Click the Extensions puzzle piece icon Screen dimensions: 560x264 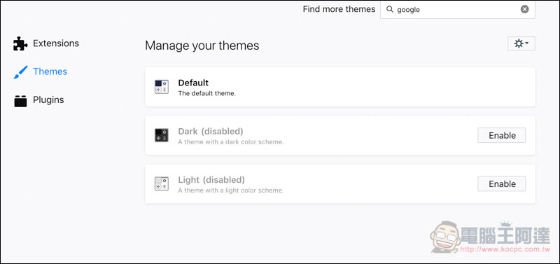coord(20,43)
